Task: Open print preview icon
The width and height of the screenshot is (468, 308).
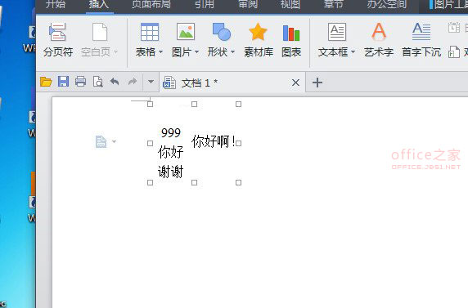Action: point(98,82)
